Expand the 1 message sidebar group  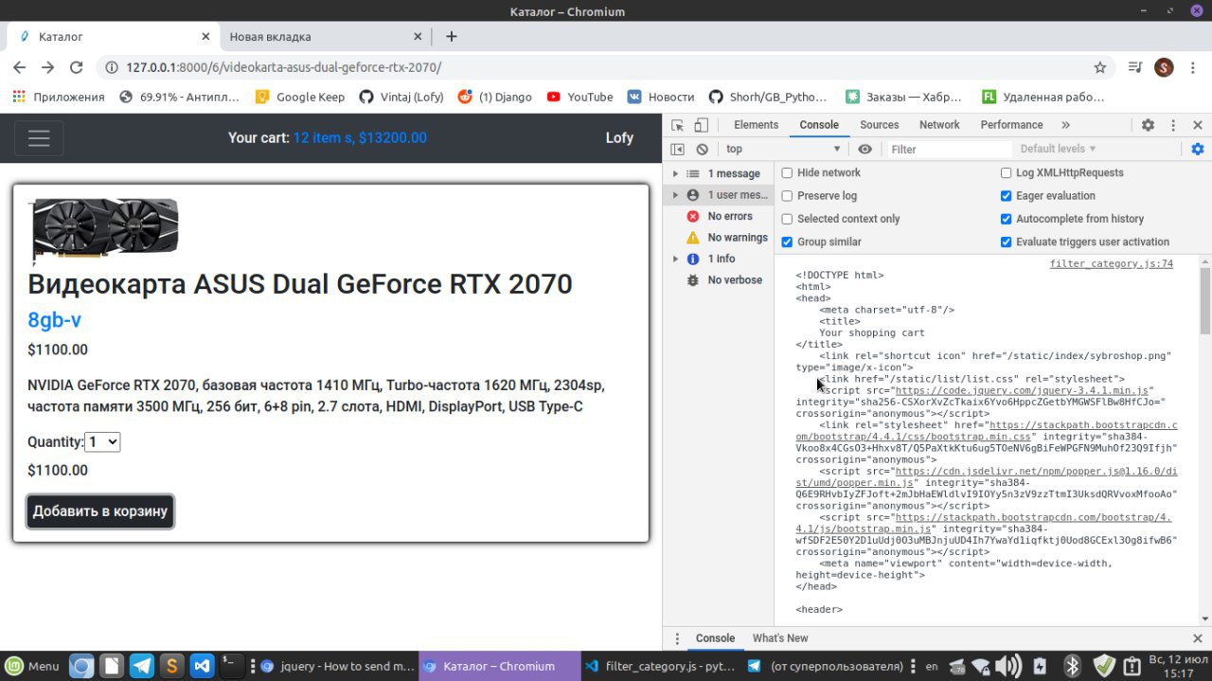675,174
